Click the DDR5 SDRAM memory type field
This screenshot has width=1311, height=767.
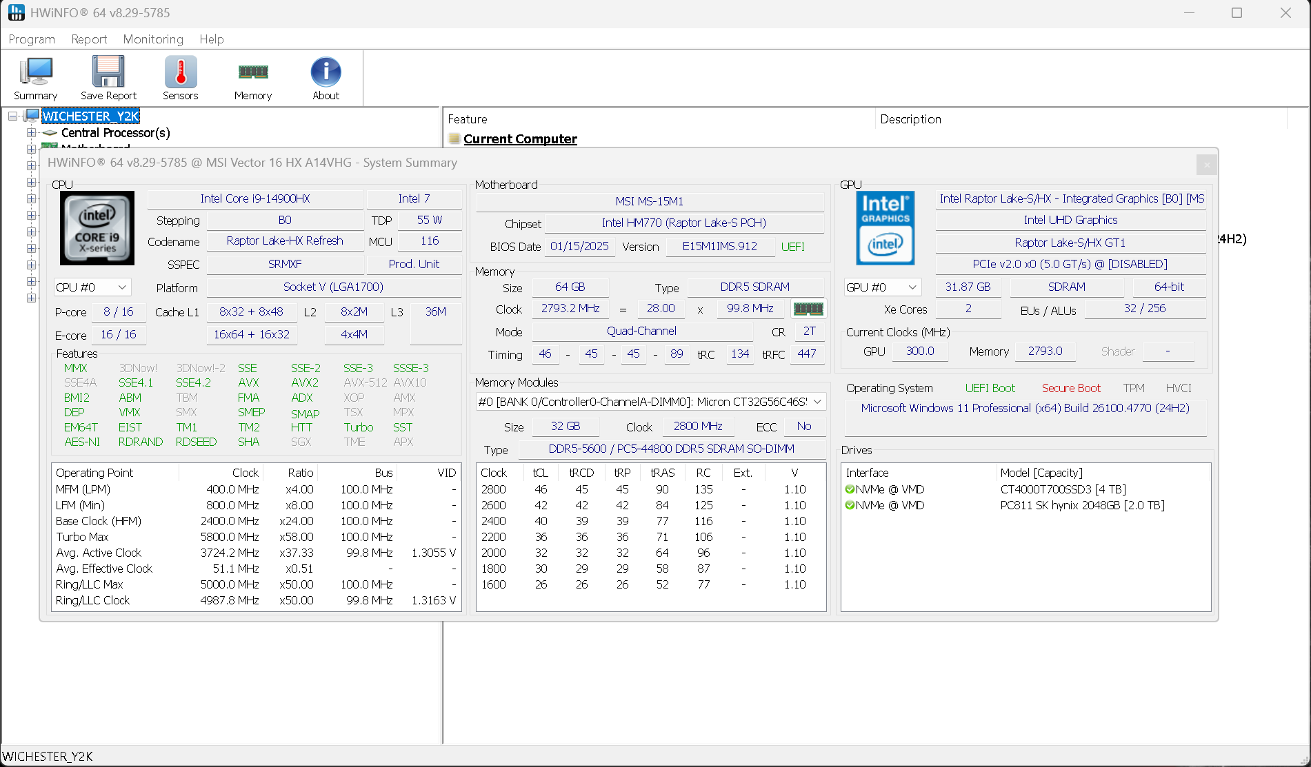click(755, 287)
